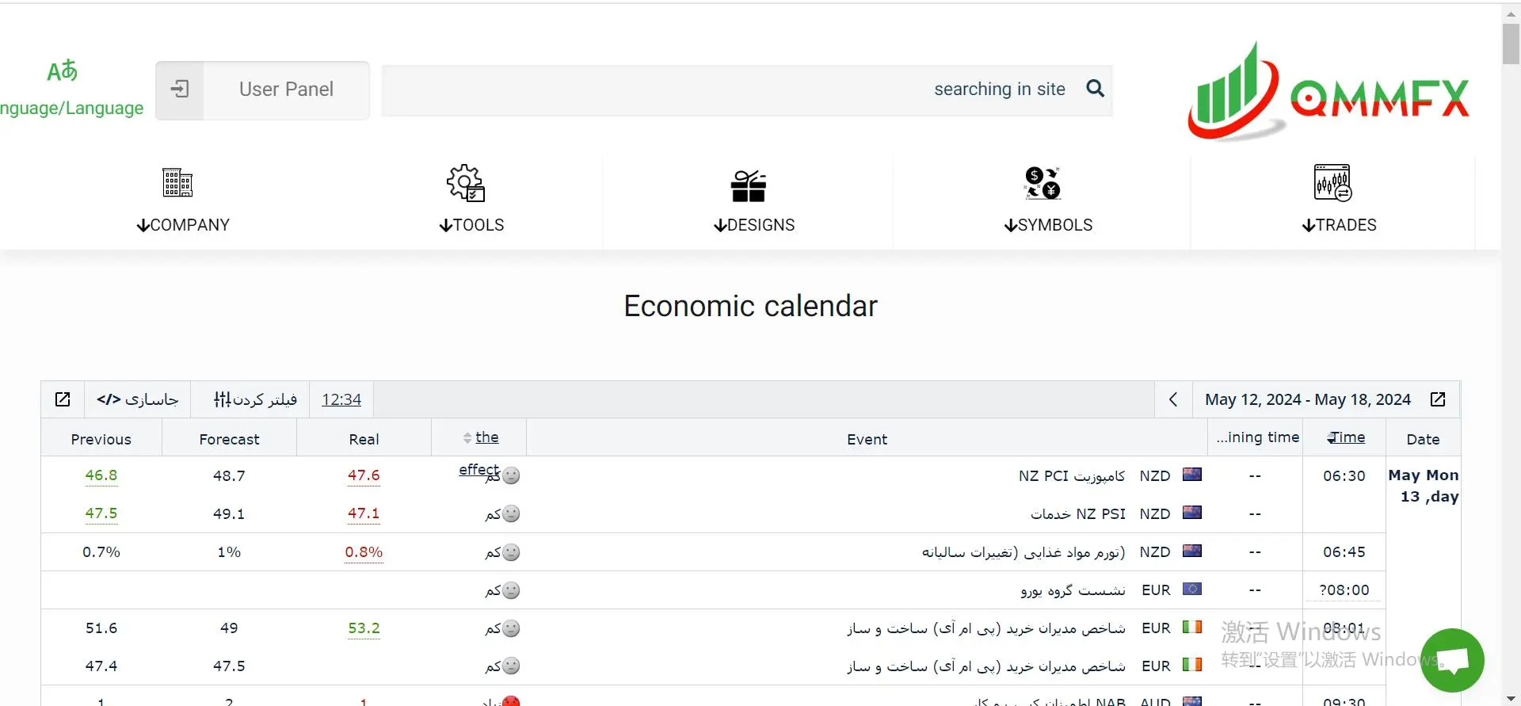The image size is (1521, 706).
Task: Click the User Panel login icon
Action: (180, 90)
